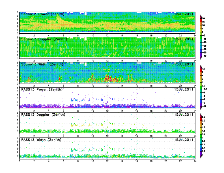Image resolution: width=224 pixels, height=173 pixels.
Task: Click the '-40' label on the top colorbar
Action: click(x=204, y=56)
